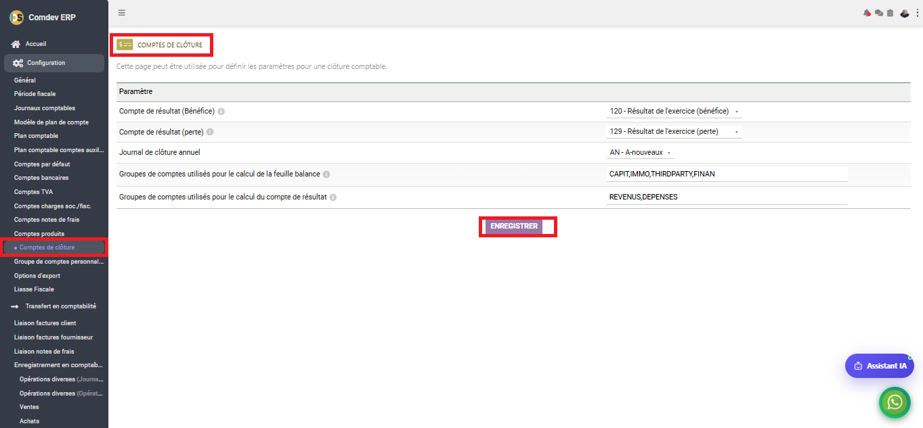Open the Journal de clôture annuel dropdown
This screenshot has width=923, height=428.
pyautogui.click(x=641, y=153)
